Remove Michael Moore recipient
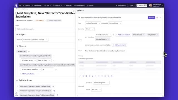The image size is (178, 100). (108, 39)
